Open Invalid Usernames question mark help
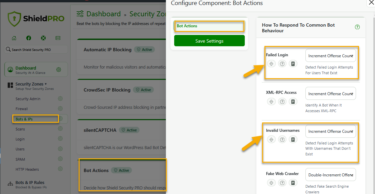The width and height of the screenshot is (375, 194). 282,139
